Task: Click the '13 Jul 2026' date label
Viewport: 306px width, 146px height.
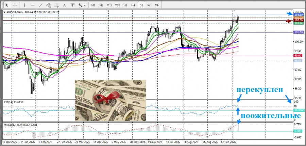Action: click(173, 142)
